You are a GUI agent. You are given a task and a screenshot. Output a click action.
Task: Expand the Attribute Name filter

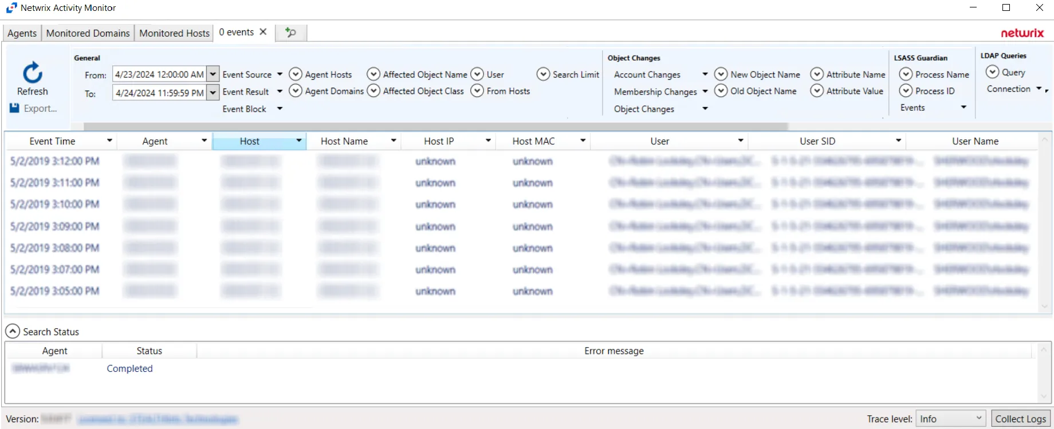[x=817, y=74]
